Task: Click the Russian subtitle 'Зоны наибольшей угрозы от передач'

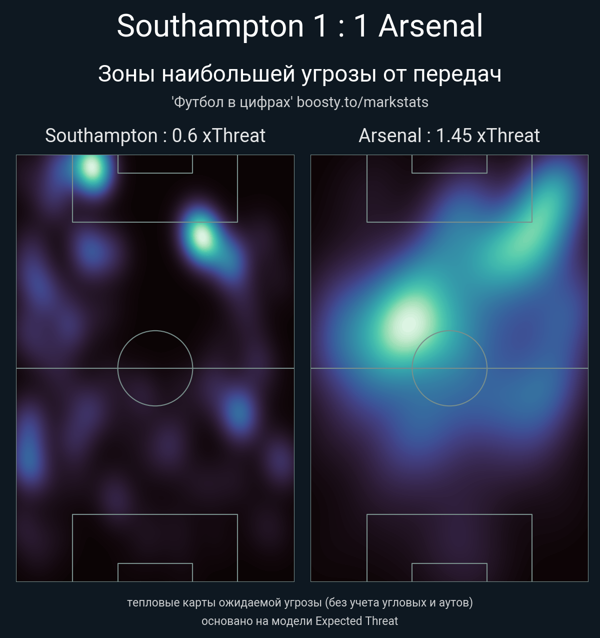Action: tap(300, 74)
